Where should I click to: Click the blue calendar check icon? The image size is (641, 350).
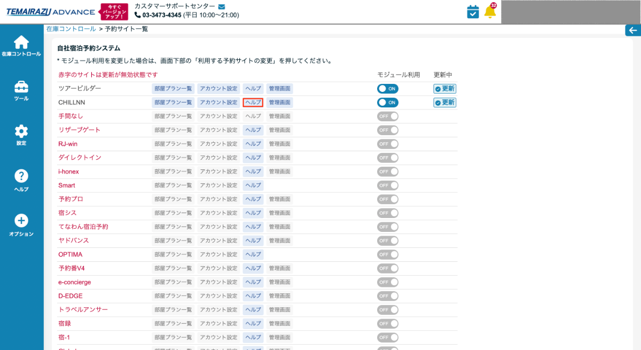(472, 11)
